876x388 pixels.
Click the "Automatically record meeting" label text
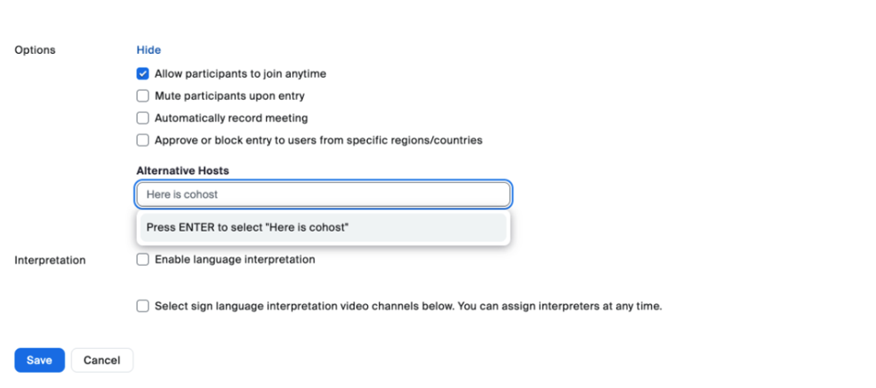click(x=231, y=119)
